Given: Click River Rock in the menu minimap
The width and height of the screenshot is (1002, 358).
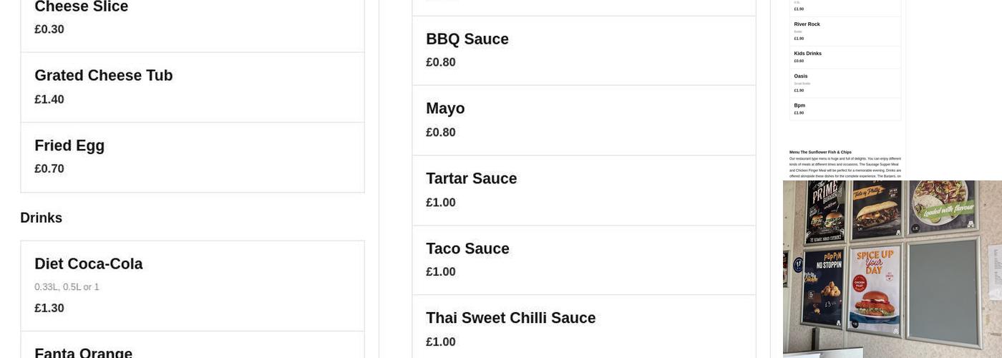Looking at the screenshot, I should pos(807,24).
